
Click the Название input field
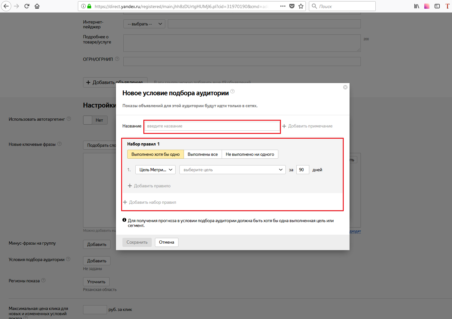[x=212, y=126]
